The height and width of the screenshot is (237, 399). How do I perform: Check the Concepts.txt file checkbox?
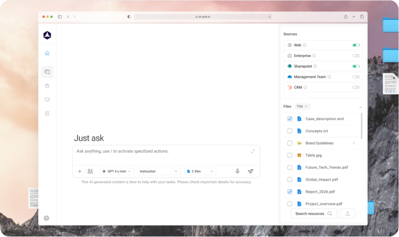290,131
